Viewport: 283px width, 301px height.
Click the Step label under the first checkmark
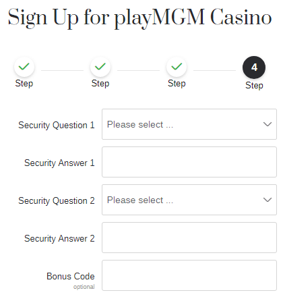(24, 84)
